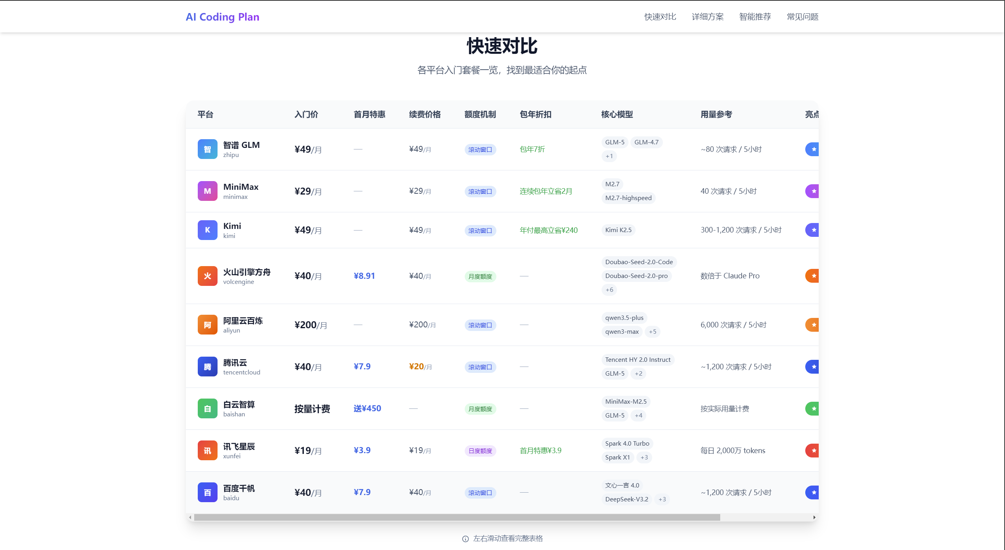Expand the +4 models tag for 白云智算
The height and width of the screenshot is (550, 1005).
tap(638, 416)
